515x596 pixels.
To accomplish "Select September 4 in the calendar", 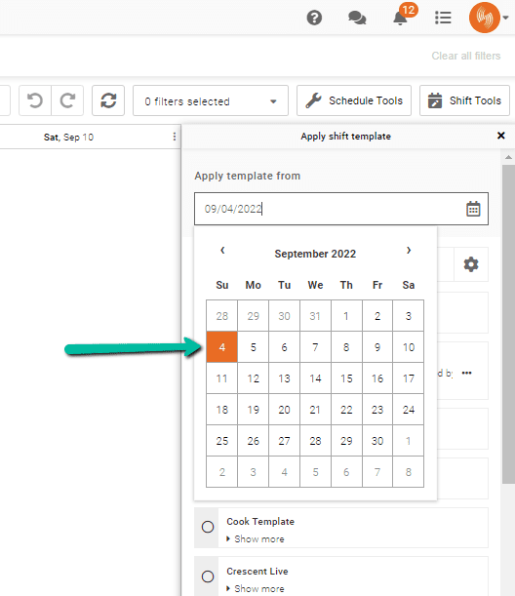I will pos(222,347).
